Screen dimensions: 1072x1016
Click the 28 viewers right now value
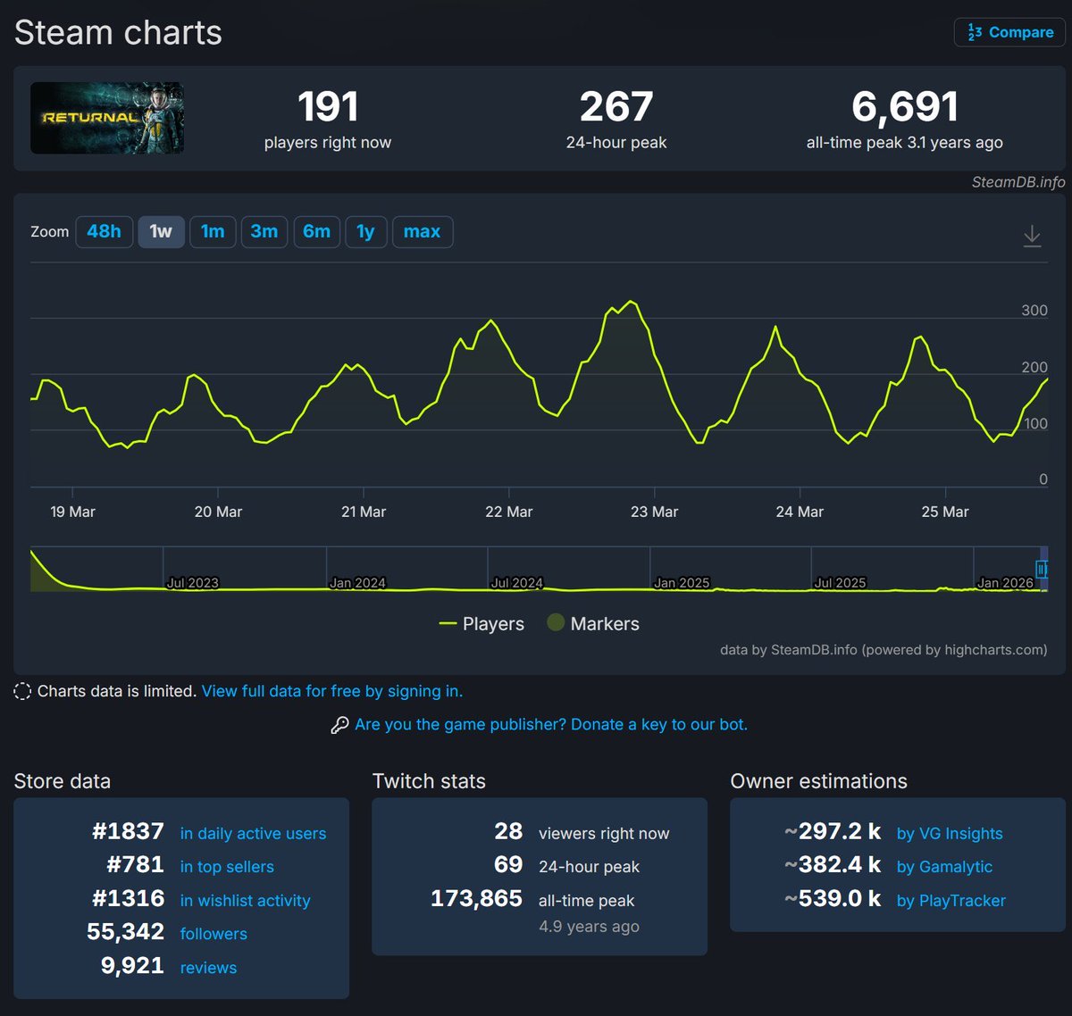tap(508, 831)
